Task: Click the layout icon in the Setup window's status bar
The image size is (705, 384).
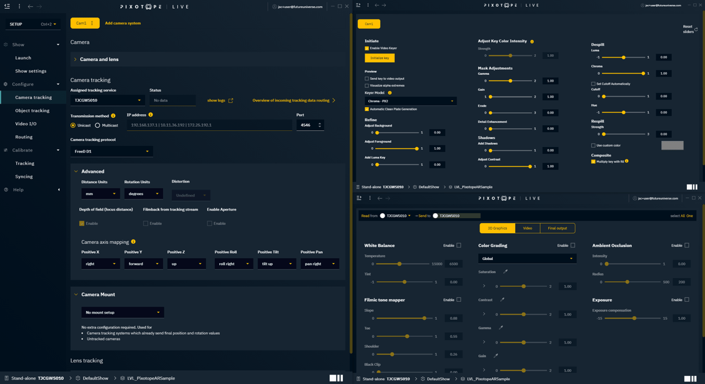Action: 337,378
